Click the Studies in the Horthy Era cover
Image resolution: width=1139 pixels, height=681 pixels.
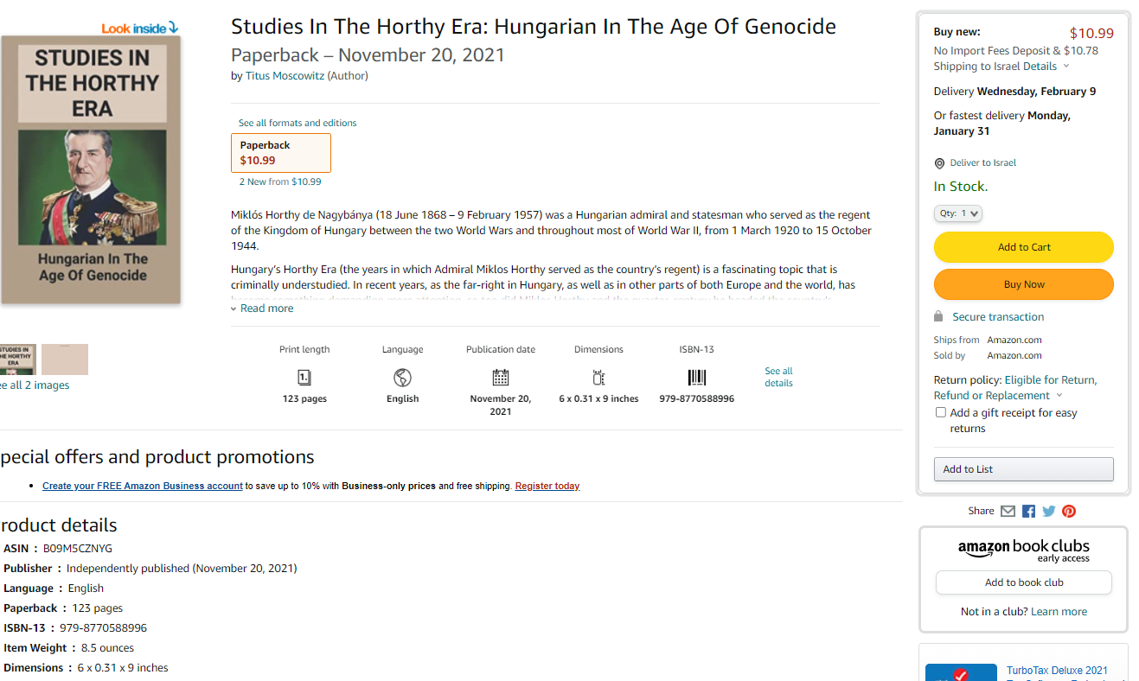click(91, 169)
